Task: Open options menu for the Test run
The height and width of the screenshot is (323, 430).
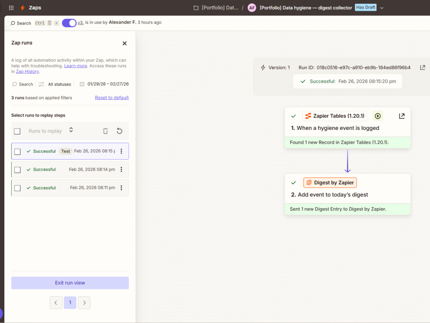Action: tap(122, 151)
